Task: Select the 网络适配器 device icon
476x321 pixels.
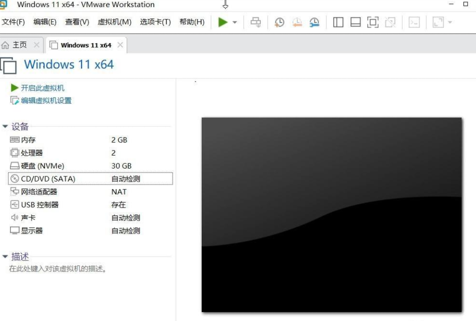Action: tap(14, 191)
